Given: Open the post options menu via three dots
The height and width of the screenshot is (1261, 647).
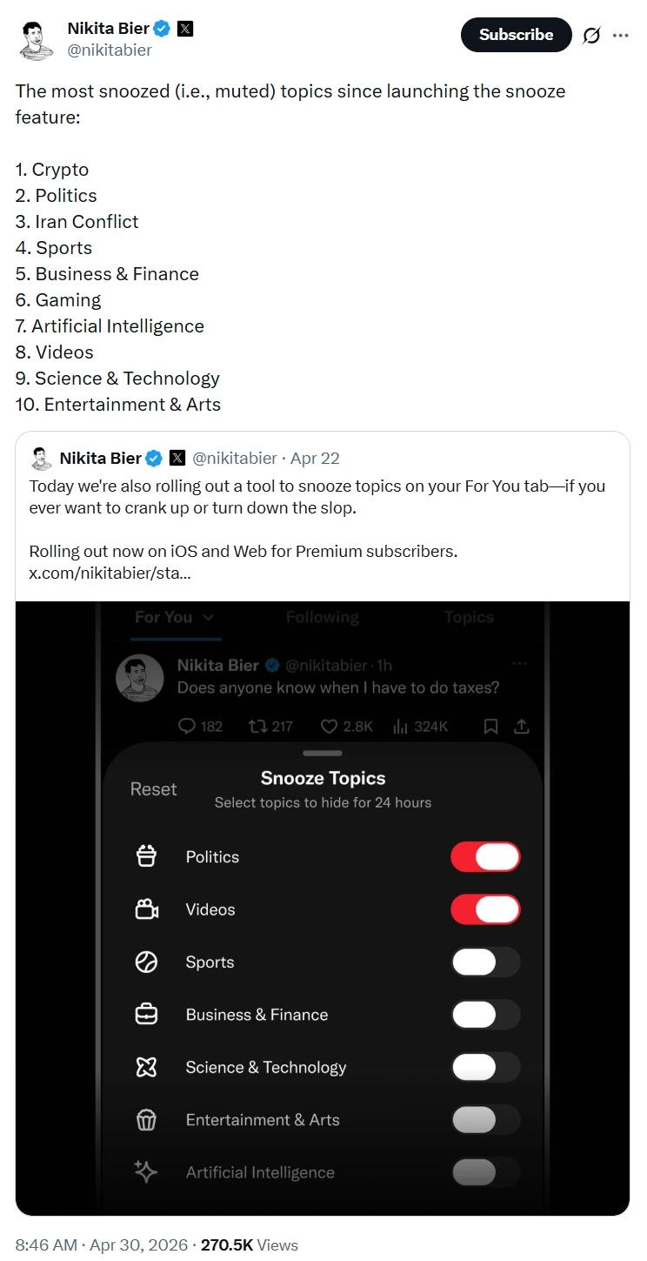Looking at the screenshot, I should click(x=622, y=35).
